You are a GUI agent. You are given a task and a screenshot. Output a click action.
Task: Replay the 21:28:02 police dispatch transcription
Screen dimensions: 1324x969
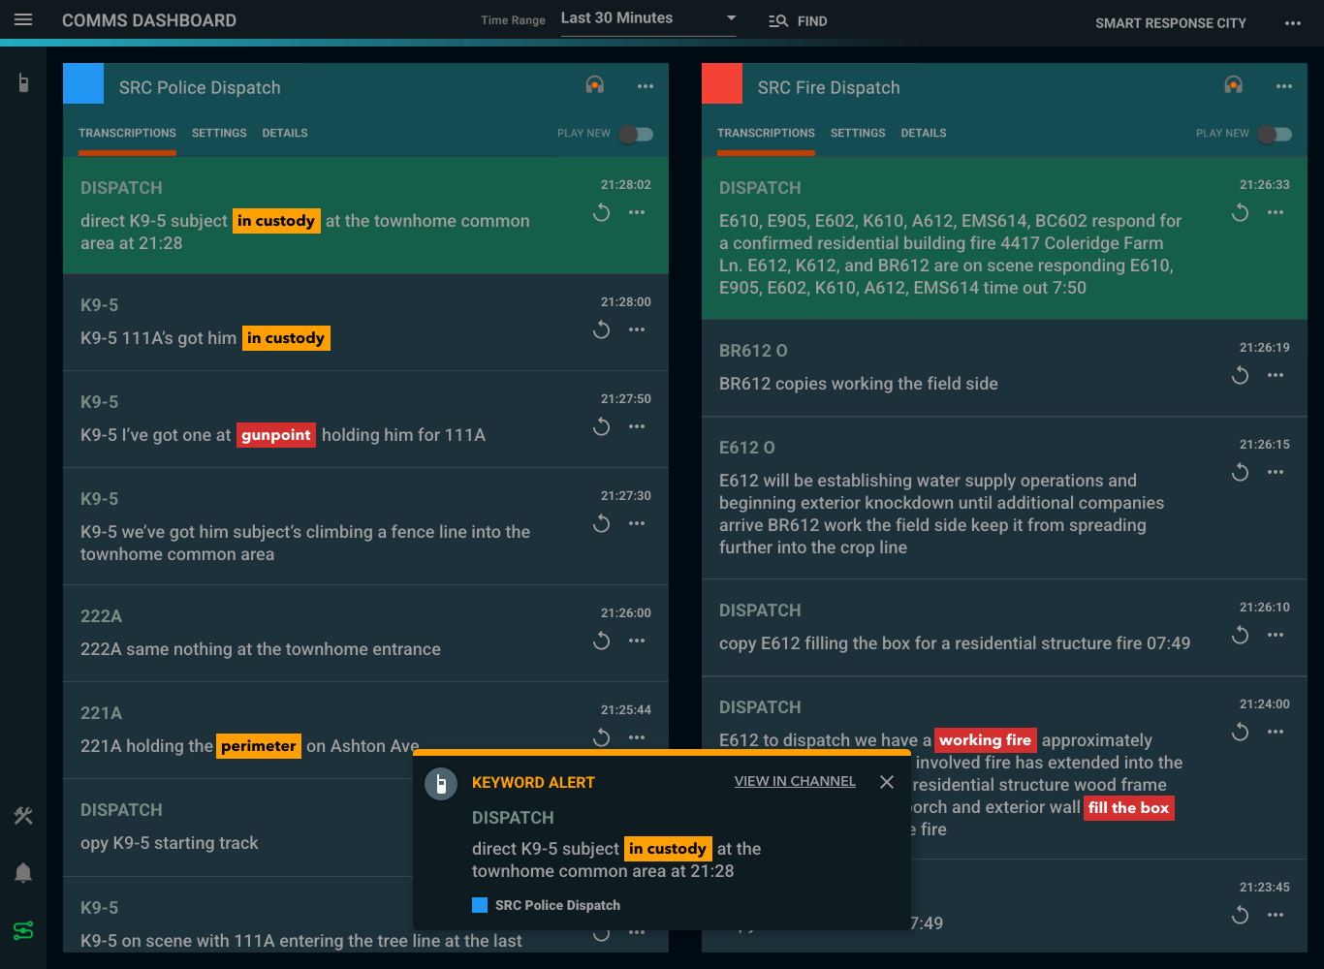pos(602,212)
